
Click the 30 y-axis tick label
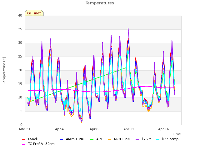point(20,43)
